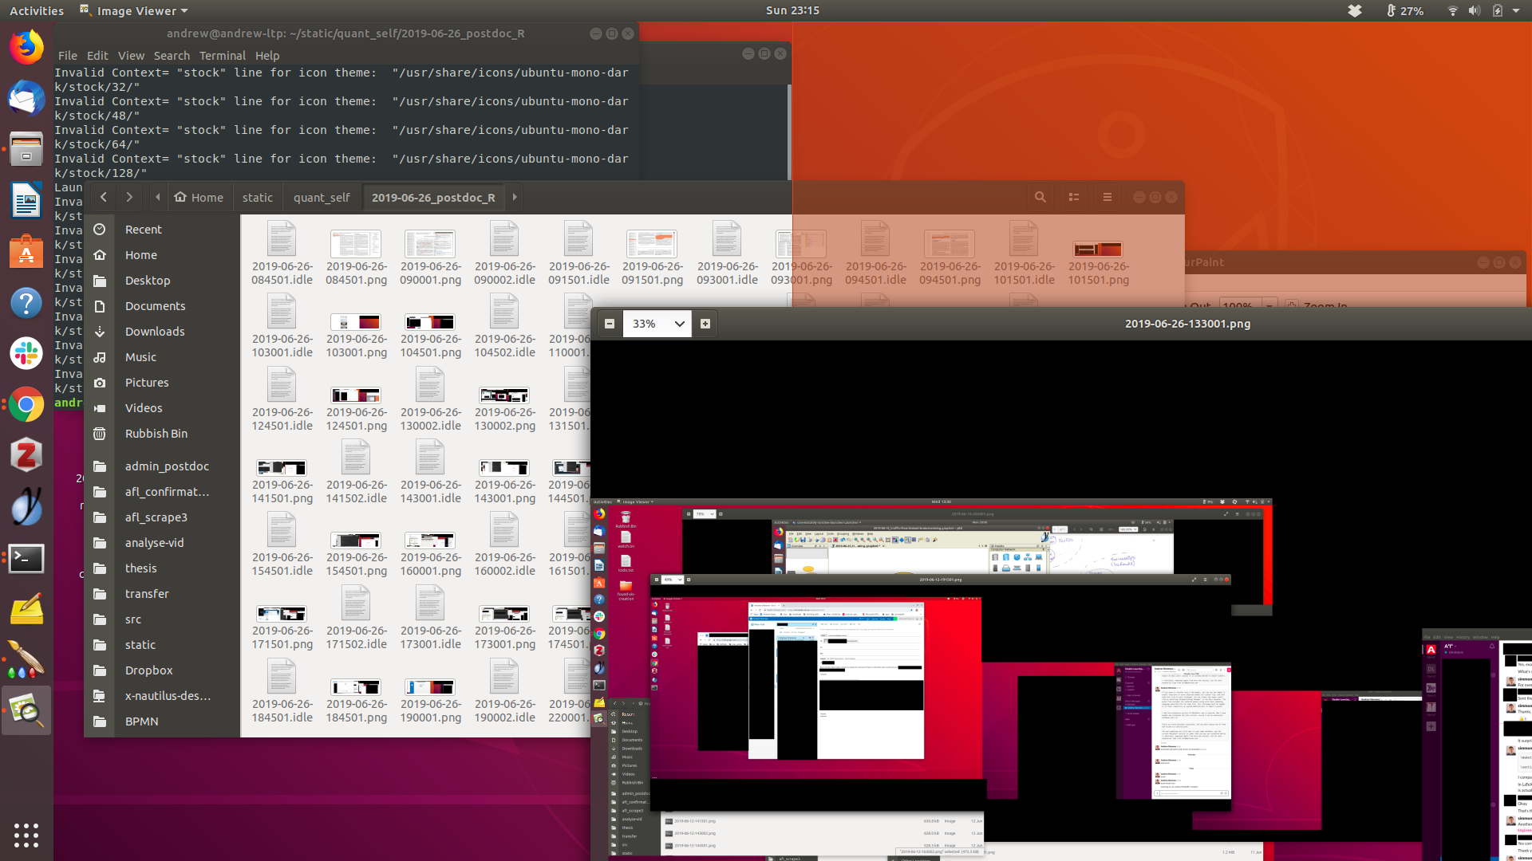
Task: Go forward with the right arrow button
Action: point(129,197)
